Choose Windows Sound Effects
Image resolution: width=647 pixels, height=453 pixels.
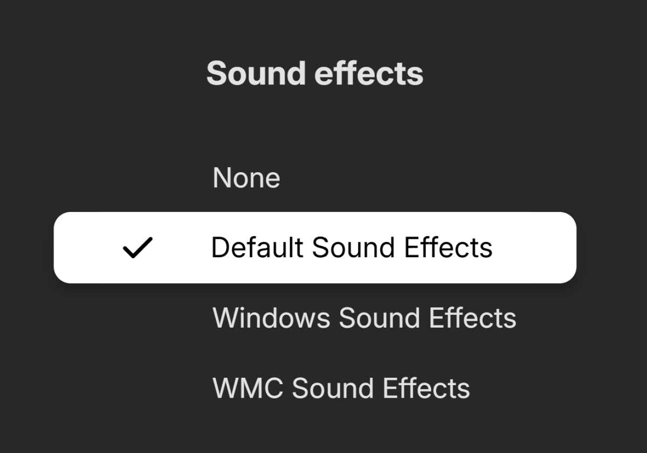(364, 318)
